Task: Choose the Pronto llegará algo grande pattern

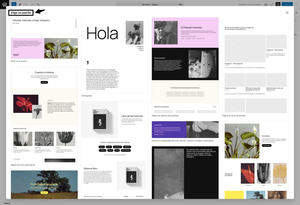Action: (44, 185)
